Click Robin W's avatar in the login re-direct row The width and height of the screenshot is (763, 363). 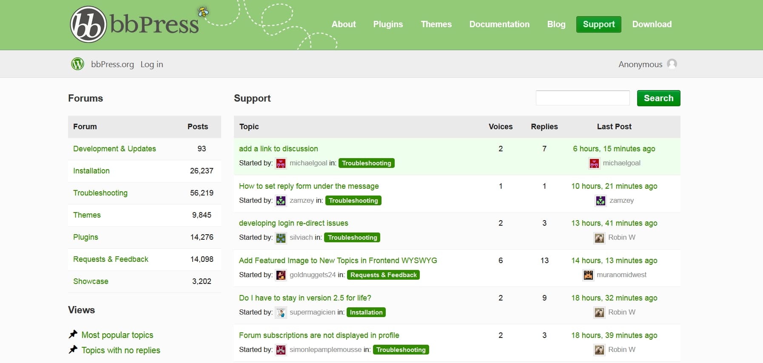(599, 238)
